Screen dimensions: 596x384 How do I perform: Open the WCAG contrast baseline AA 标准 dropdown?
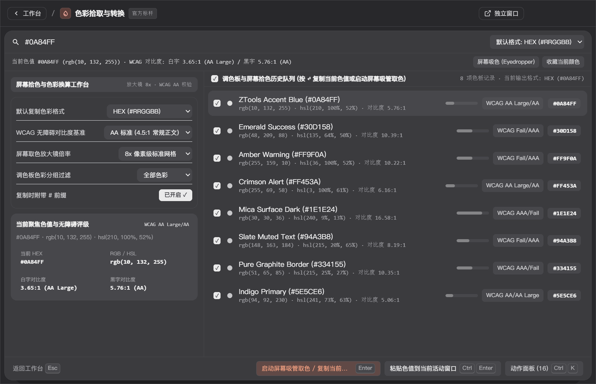(148, 133)
